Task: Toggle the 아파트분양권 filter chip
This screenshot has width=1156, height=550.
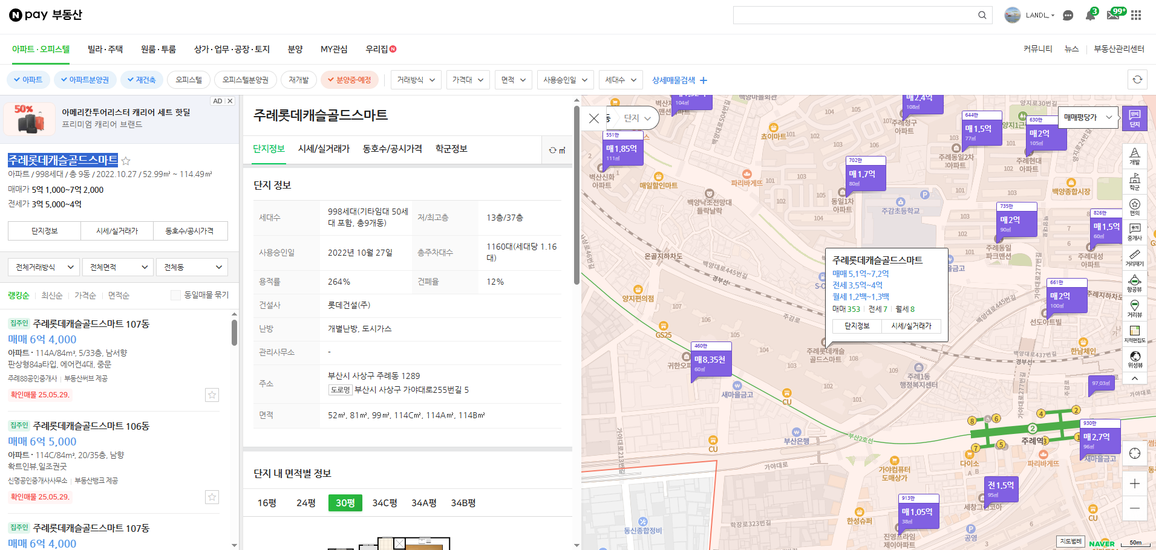Action: [86, 80]
